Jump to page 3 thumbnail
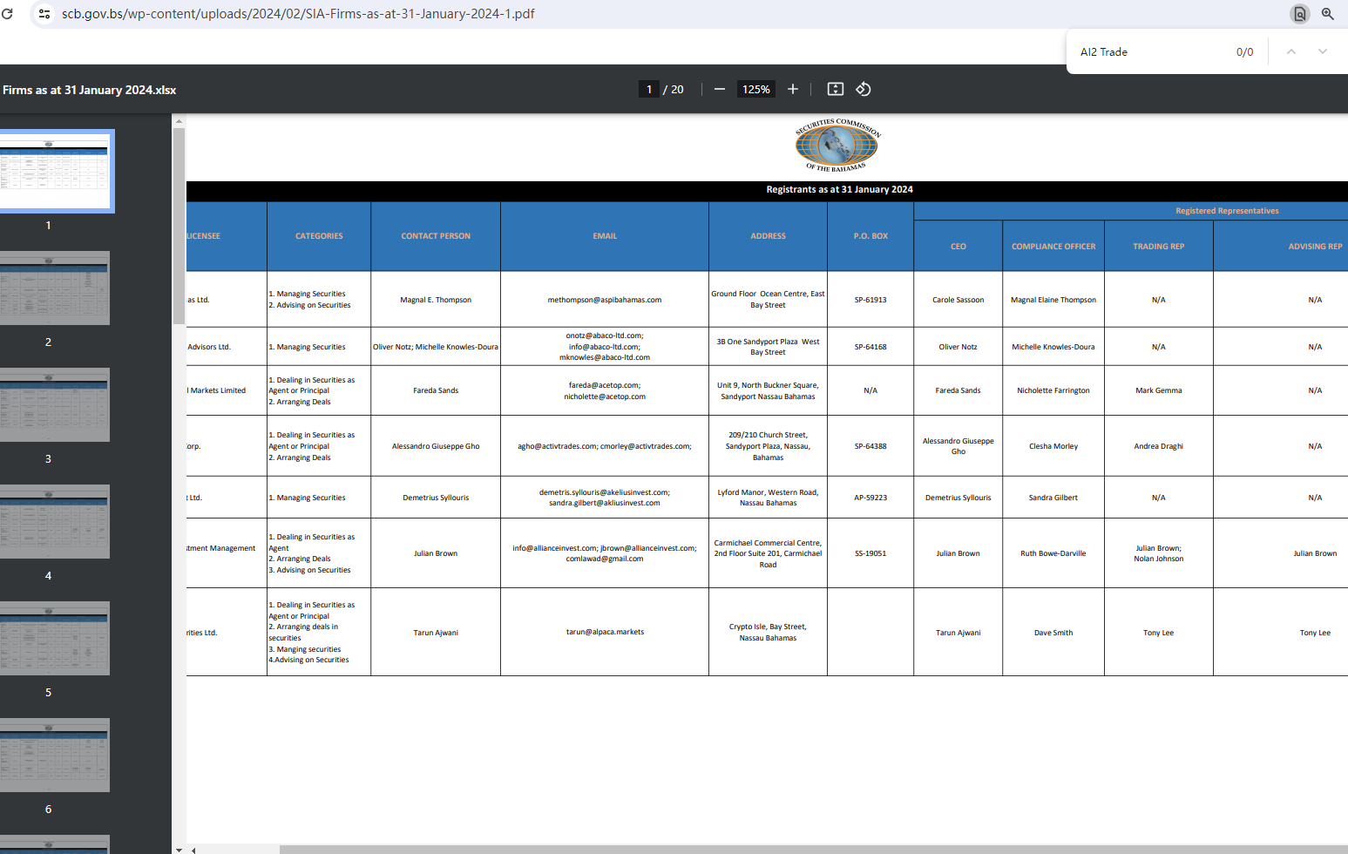This screenshot has width=1348, height=854. coord(55,404)
